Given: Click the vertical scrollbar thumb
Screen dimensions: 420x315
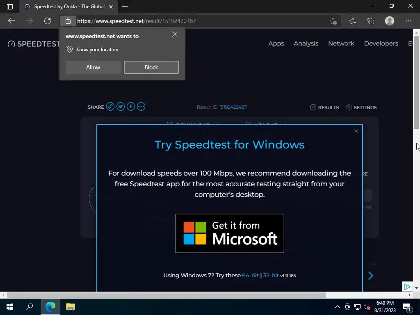Looking at the screenshot, I should pyautogui.click(x=417, y=83).
